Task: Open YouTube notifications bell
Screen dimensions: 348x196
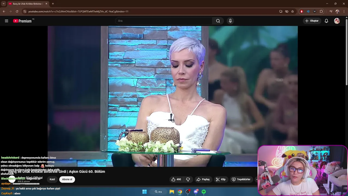Action: pyautogui.click(x=327, y=21)
